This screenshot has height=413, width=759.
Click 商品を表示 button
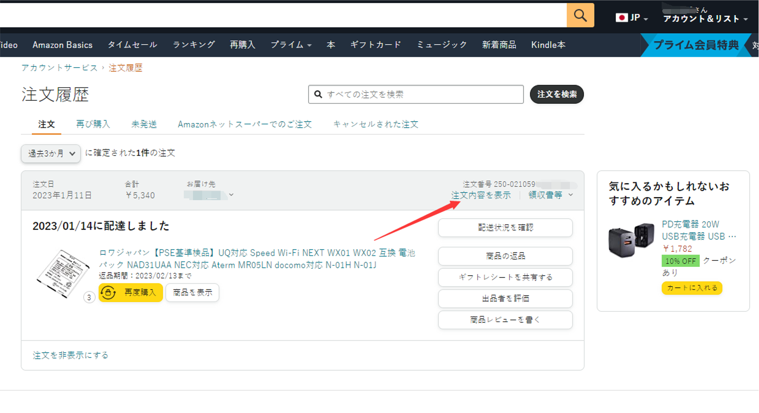click(x=192, y=292)
